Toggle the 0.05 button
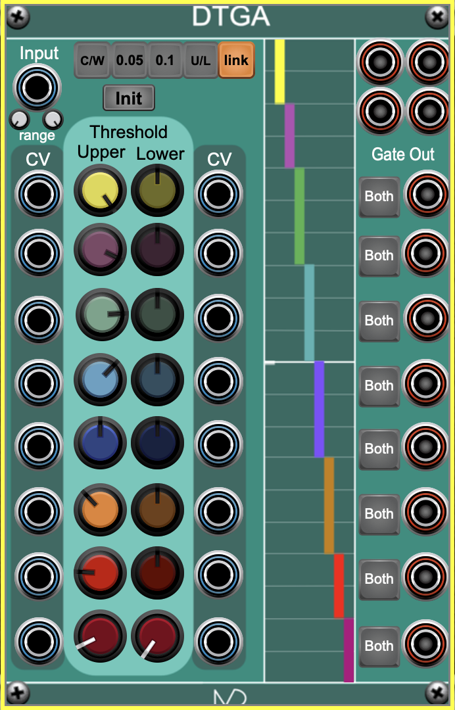Image resolution: width=455 pixels, height=710 pixels. pyautogui.click(x=130, y=60)
